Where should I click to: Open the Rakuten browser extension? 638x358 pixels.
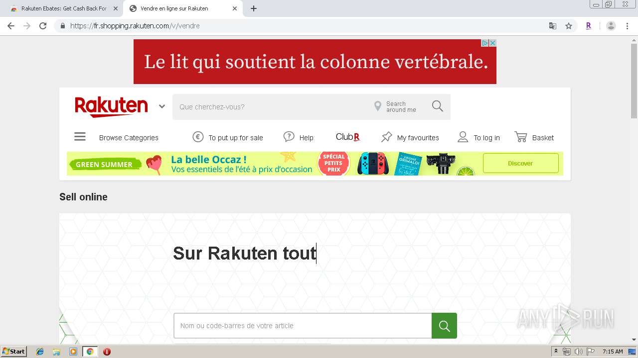pos(589,26)
